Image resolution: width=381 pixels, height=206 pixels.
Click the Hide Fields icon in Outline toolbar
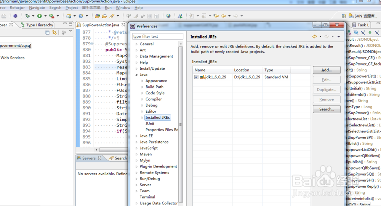click(x=356, y=32)
